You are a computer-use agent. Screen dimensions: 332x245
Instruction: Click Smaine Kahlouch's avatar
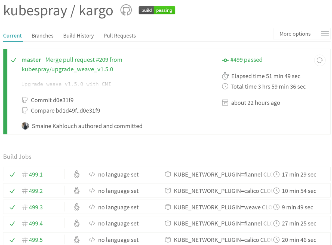pos(25,126)
